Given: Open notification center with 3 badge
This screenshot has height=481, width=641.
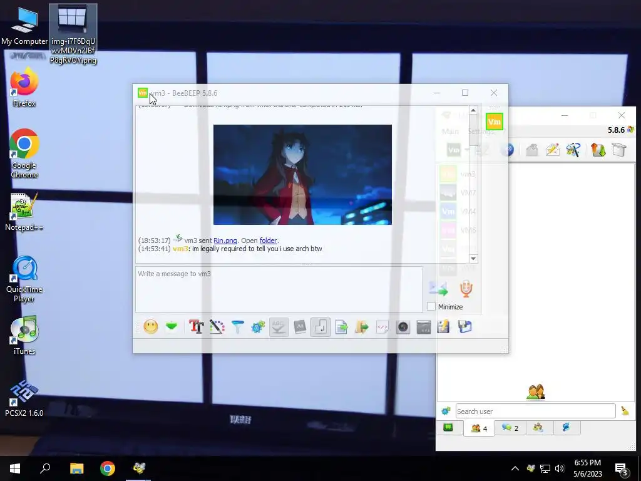Looking at the screenshot, I should point(622,468).
